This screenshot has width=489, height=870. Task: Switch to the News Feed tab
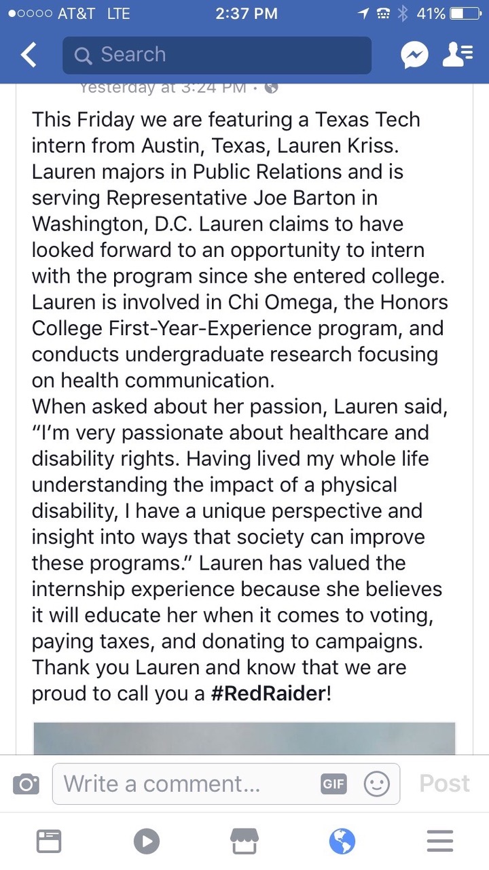tap(49, 841)
